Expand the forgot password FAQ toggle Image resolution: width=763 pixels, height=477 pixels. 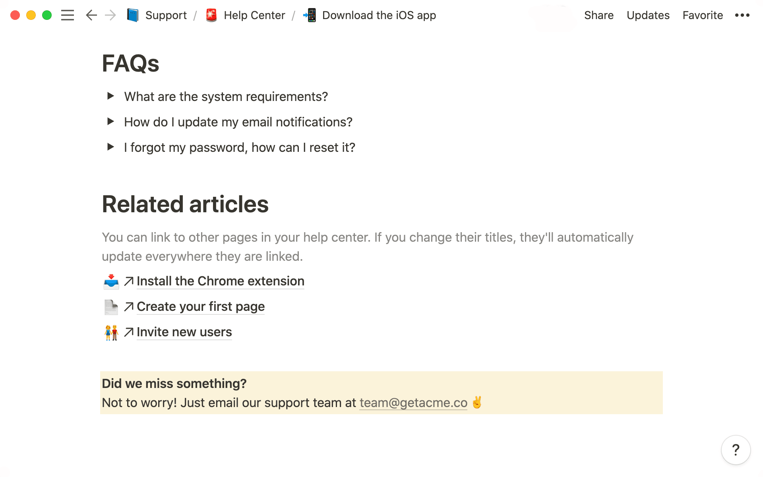111,147
